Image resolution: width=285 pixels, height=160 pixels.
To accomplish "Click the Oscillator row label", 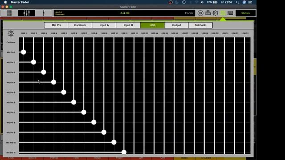I will coord(11,43).
